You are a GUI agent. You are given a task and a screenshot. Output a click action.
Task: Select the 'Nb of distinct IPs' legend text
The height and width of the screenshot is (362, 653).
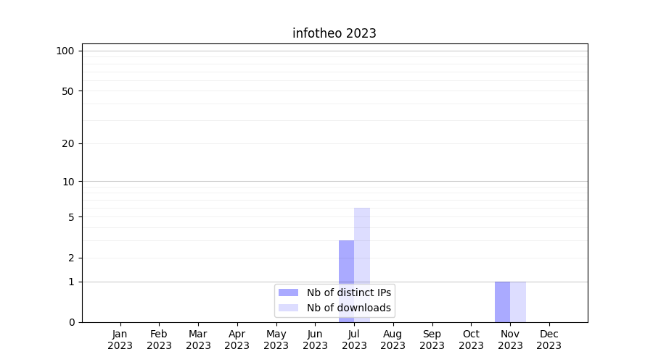[x=349, y=292]
